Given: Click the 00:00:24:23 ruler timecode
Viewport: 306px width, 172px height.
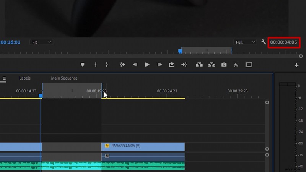Looking at the screenshot, I should point(167,91).
